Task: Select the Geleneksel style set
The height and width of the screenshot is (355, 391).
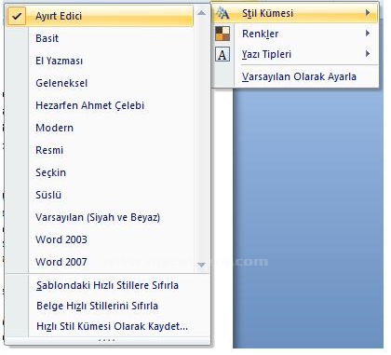Action: tap(100, 83)
